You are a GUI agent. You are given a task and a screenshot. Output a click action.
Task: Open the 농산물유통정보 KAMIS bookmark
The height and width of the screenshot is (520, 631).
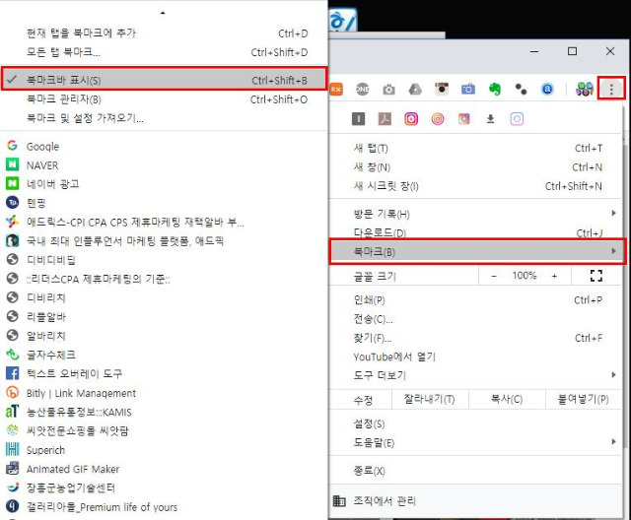tap(165, 412)
